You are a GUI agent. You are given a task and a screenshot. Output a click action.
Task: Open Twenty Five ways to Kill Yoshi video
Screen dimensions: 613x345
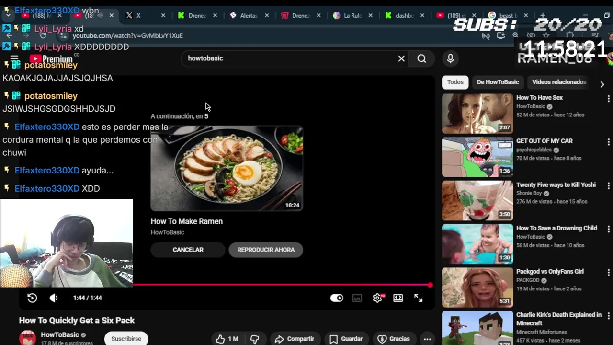pyautogui.click(x=556, y=184)
